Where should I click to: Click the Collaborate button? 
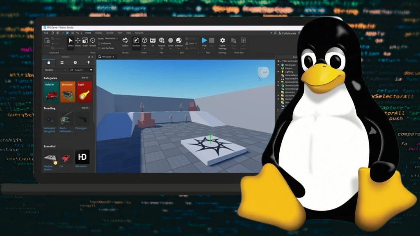tap(288, 33)
